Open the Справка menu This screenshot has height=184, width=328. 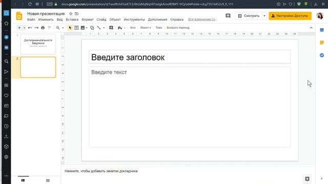coord(177,19)
